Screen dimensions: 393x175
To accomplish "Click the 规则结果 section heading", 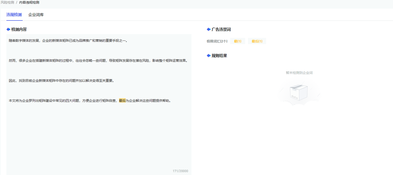I will click(x=219, y=55).
